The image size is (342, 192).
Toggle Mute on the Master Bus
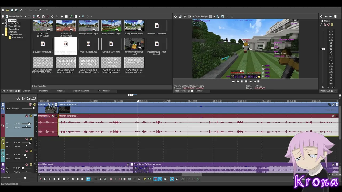click(x=328, y=25)
